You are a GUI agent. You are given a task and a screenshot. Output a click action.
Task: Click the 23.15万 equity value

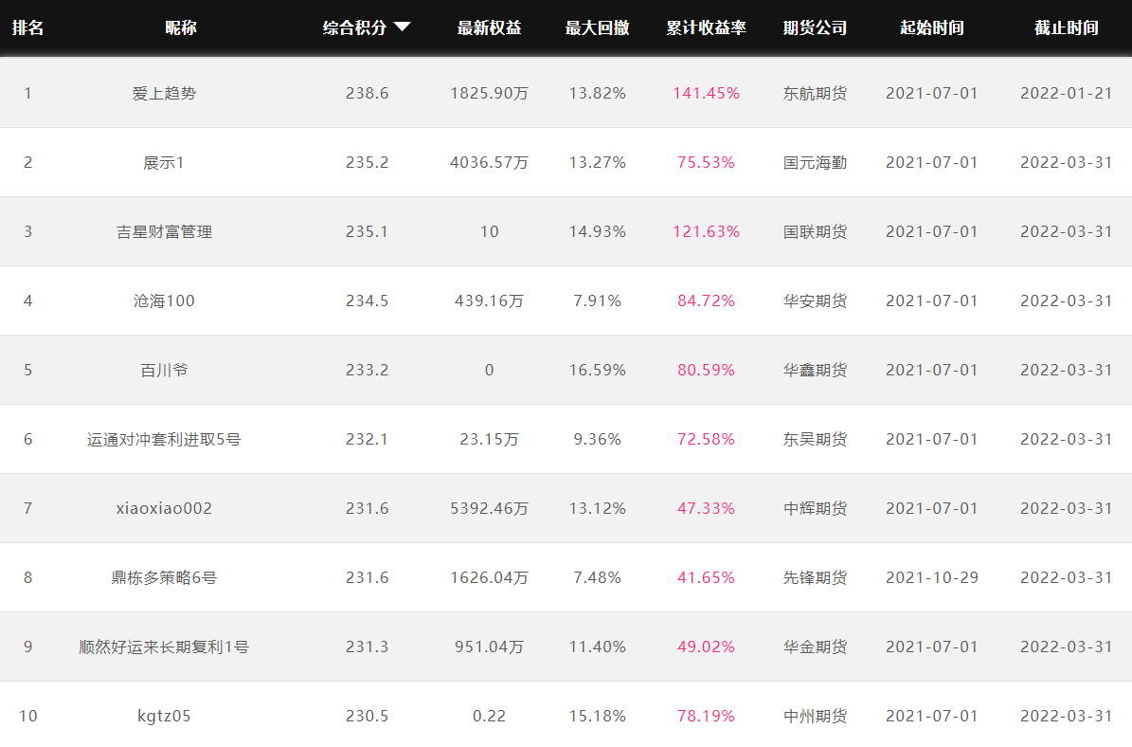click(x=490, y=439)
